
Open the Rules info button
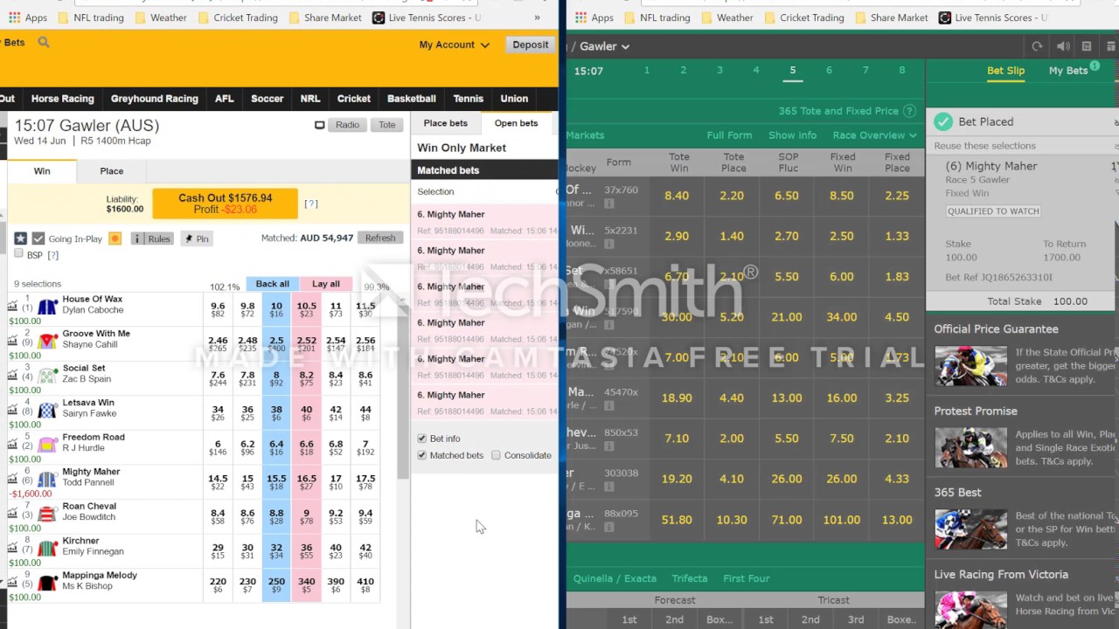coord(152,238)
